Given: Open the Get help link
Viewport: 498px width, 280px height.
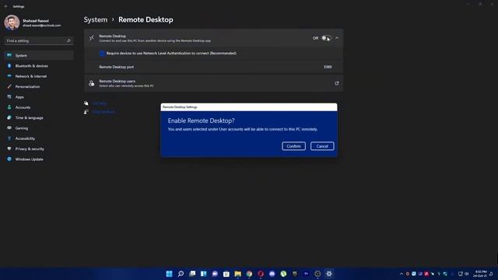Looking at the screenshot, I should pyautogui.click(x=99, y=103).
